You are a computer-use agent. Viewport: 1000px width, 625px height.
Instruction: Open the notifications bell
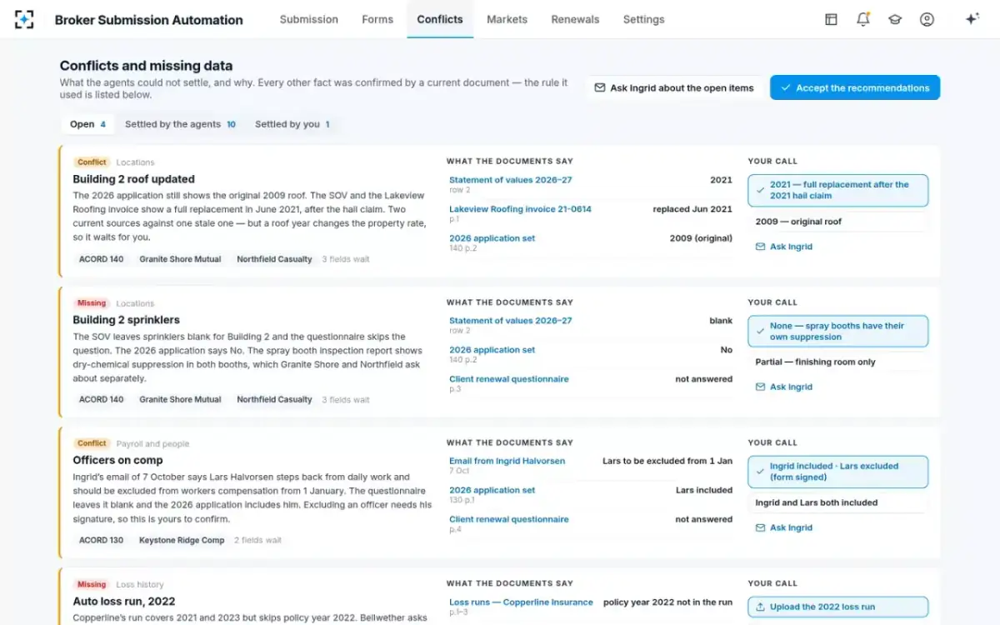[862, 19]
